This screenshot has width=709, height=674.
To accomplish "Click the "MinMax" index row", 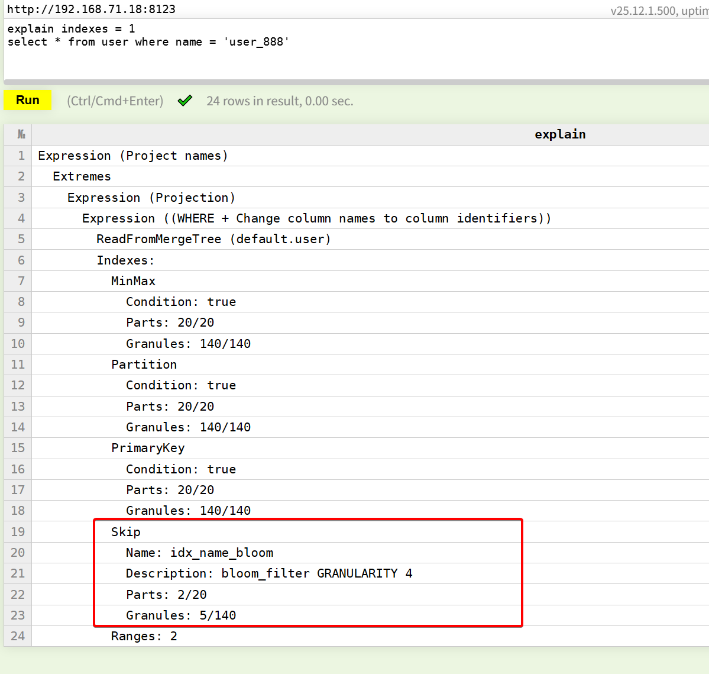I will tap(133, 281).
